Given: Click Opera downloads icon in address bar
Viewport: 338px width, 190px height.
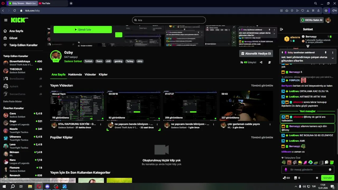Looking at the screenshot, I should 308,11.
